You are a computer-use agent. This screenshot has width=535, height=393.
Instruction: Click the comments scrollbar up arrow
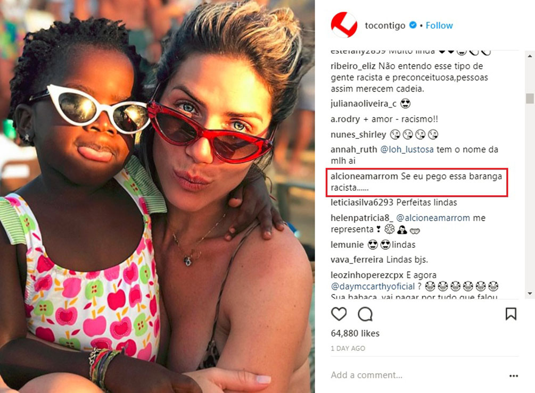(530, 55)
